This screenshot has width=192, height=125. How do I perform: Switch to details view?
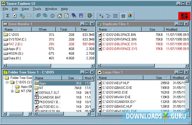[123, 16]
